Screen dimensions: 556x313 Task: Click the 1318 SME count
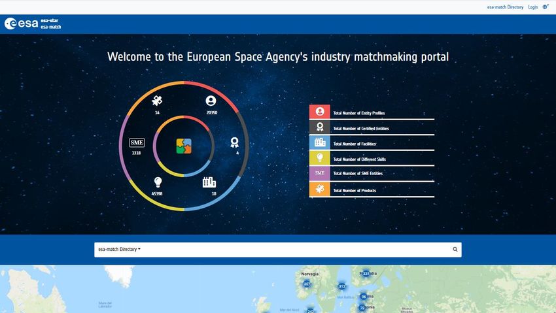pyautogui.click(x=136, y=153)
